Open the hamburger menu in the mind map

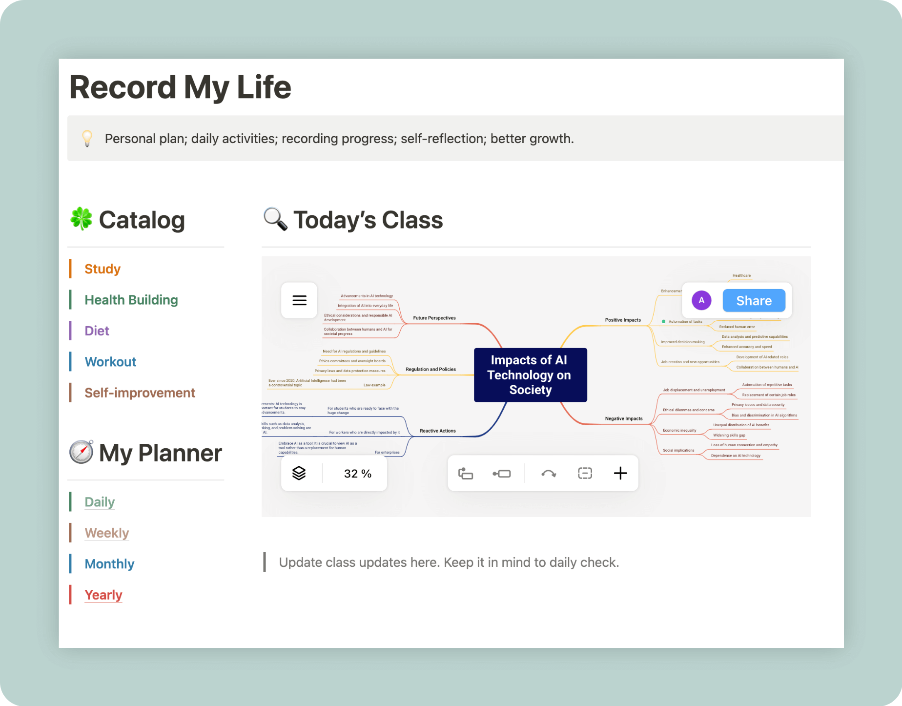(299, 300)
